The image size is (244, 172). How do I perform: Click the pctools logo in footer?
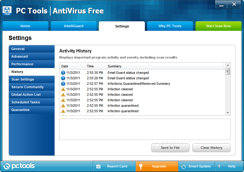click(x=19, y=166)
